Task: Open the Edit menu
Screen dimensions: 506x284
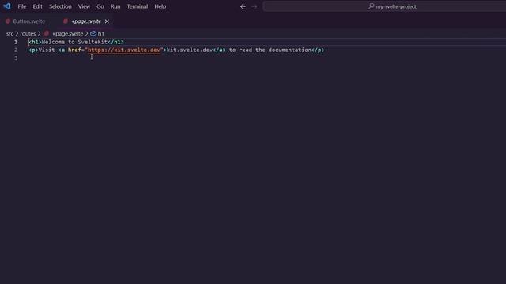Action: (37, 6)
